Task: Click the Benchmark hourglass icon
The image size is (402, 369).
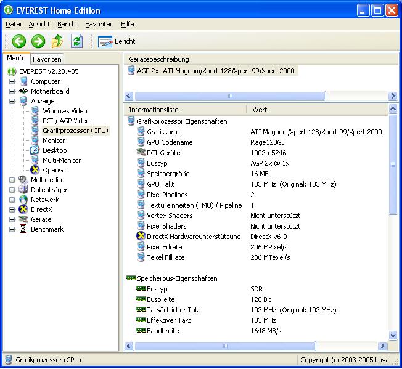Action: [x=23, y=229]
